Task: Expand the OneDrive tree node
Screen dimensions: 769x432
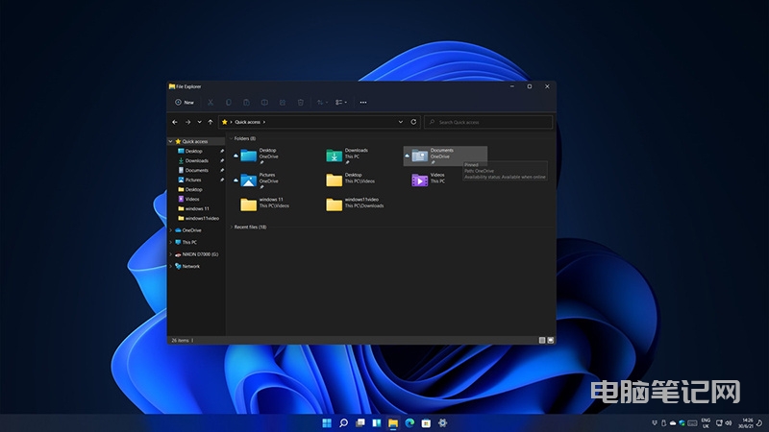Action: click(171, 230)
